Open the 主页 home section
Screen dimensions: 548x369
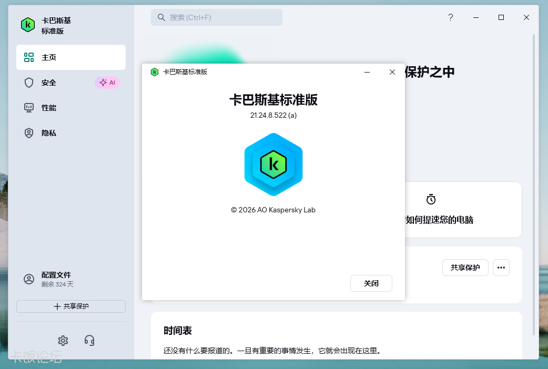coord(71,57)
